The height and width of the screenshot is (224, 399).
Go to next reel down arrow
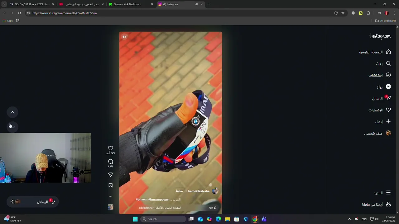point(12,127)
